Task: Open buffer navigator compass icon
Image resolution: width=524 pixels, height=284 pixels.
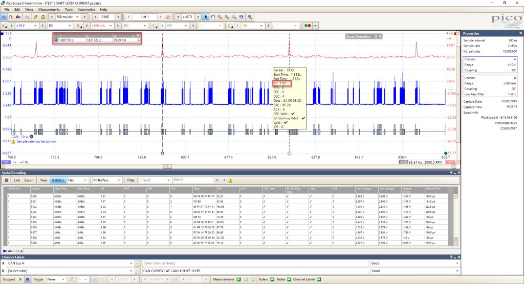Action: tap(168, 17)
